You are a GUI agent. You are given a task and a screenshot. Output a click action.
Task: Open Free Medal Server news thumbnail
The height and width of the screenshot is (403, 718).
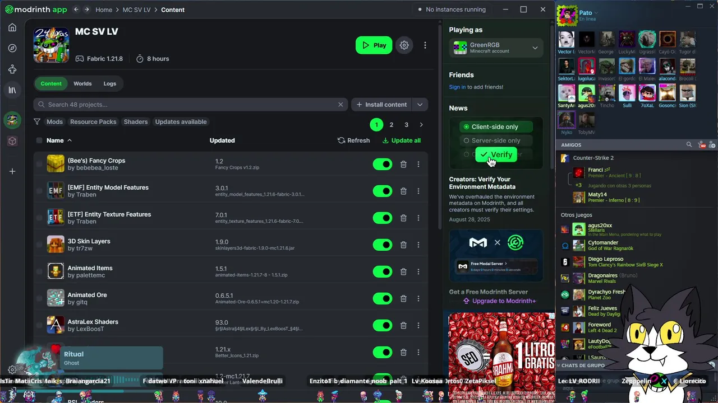(x=496, y=255)
